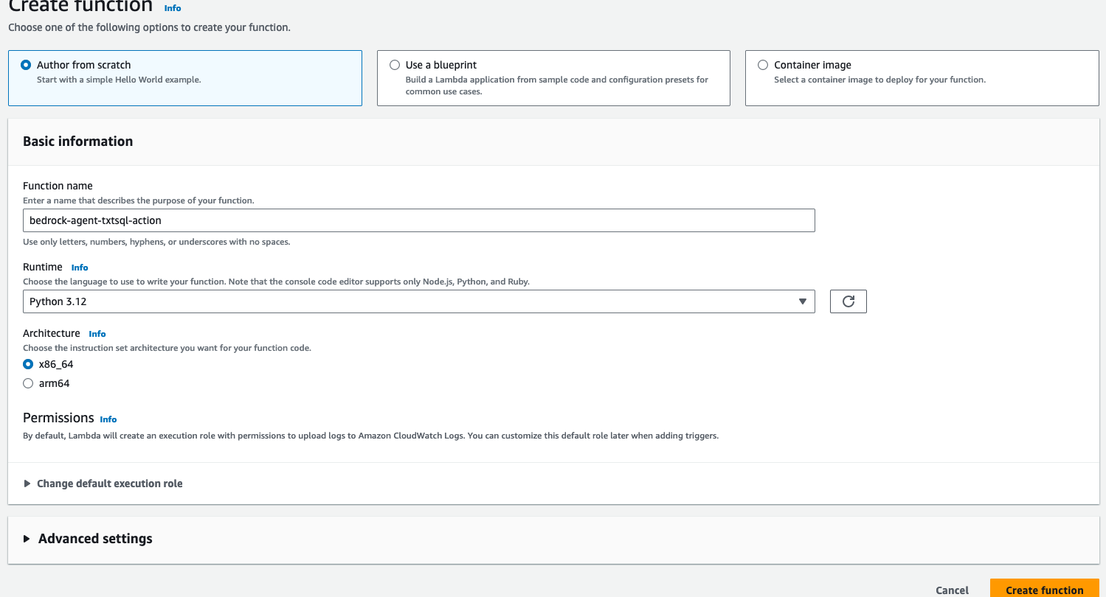The width and height of the screenshot is (1106, 597).
Task: Click the Basic information heading
Action: pos(78,142)
